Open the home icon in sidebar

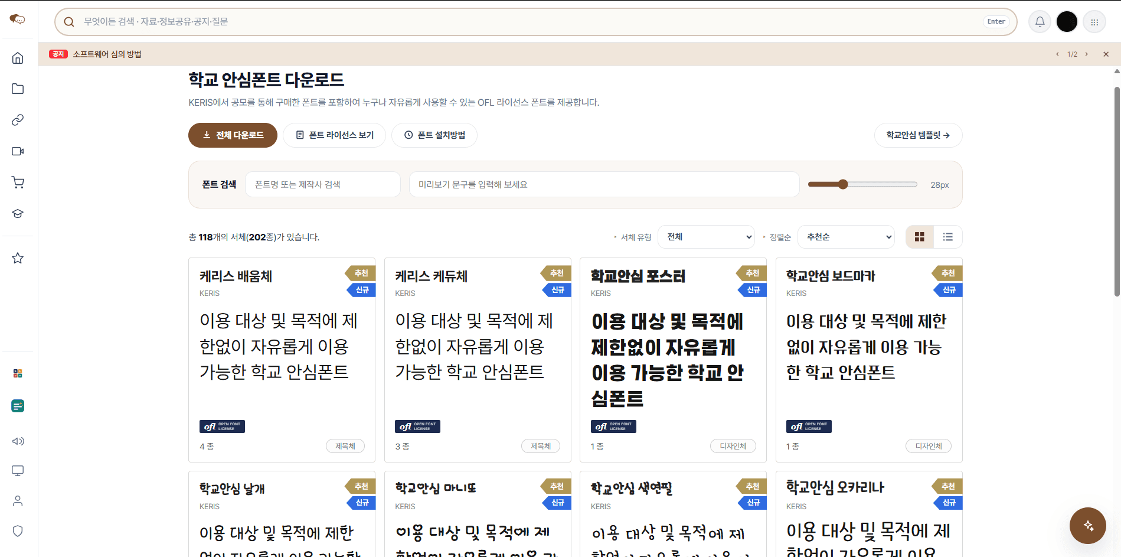(18, 58)
